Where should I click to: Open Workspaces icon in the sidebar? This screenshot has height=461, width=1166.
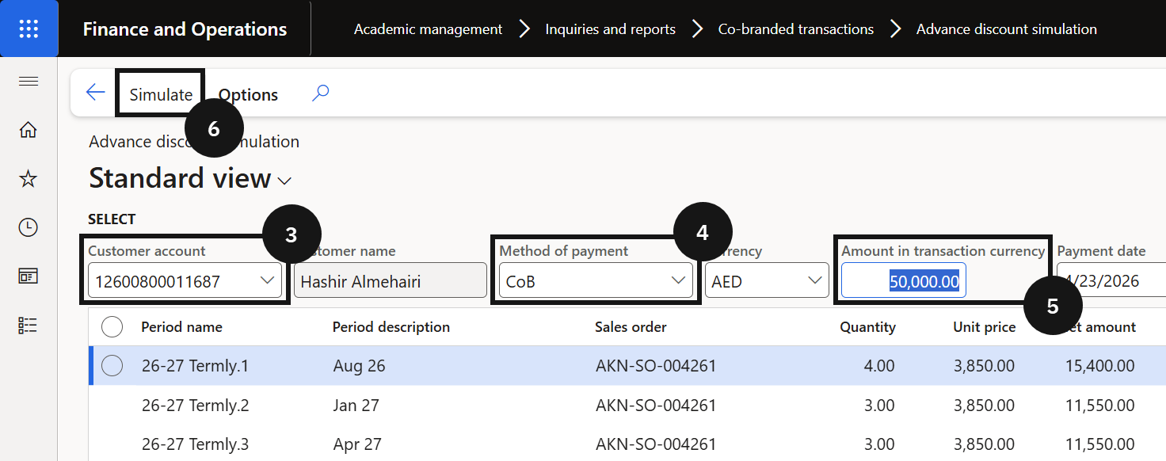29,276
